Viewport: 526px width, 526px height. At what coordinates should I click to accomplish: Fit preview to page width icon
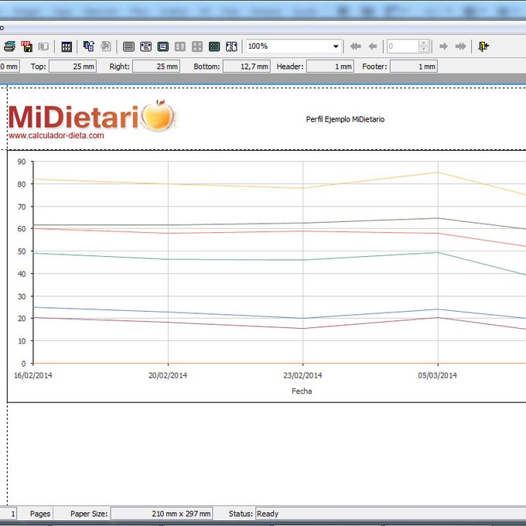tap(145, 46)
